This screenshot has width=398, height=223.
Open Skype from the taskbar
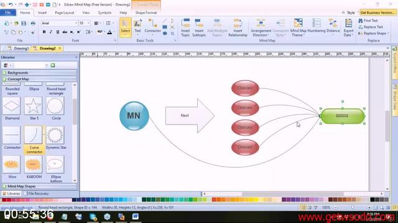pyautogui.click(x=93, y=217)
